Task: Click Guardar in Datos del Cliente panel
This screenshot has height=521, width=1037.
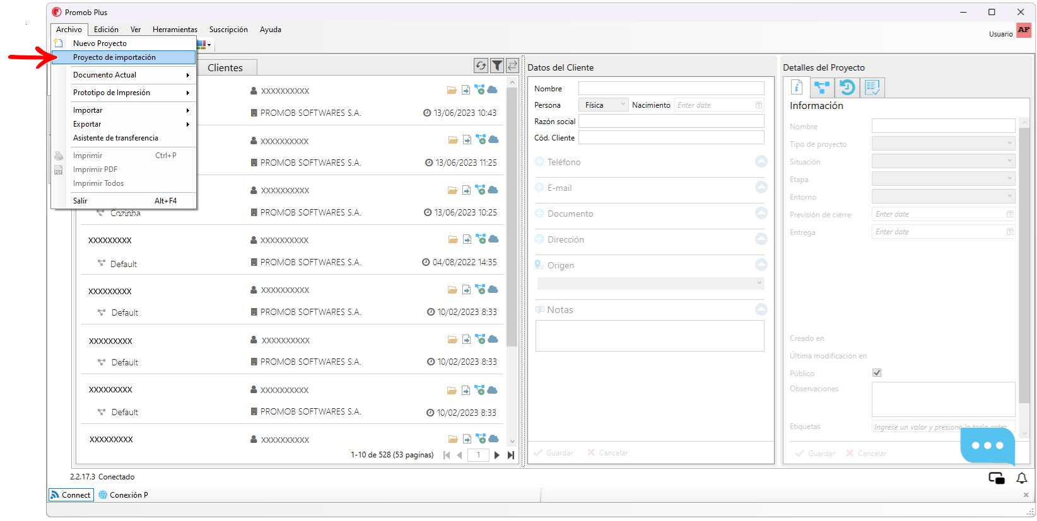Action: pyautogui.click(x=553, y=453)
